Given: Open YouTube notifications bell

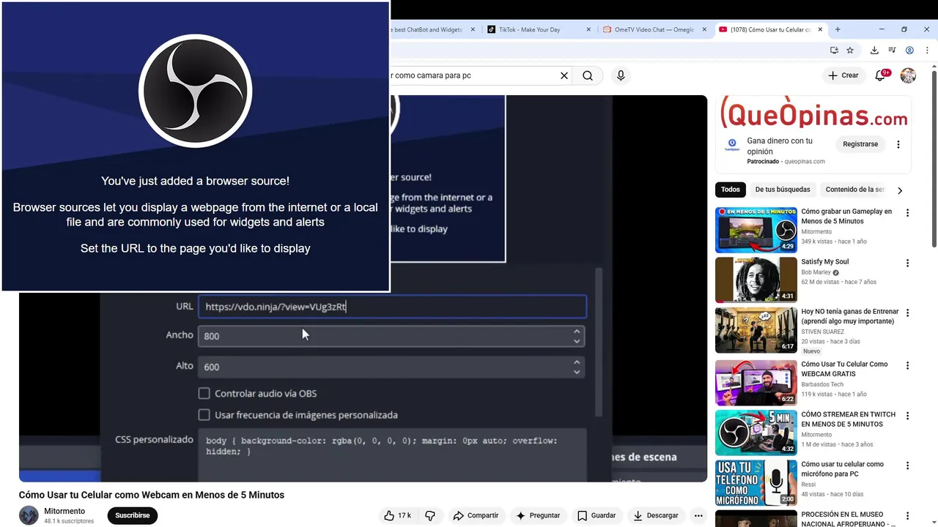Looking at the screenshot, I should coord(882,75).
